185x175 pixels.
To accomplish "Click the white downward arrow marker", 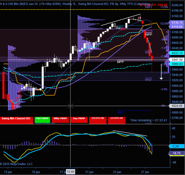I will 161,72.
